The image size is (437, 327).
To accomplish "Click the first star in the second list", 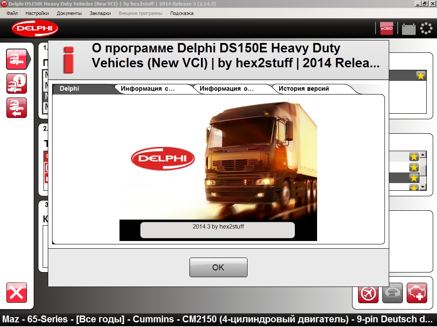I will [x=414, y=157].
